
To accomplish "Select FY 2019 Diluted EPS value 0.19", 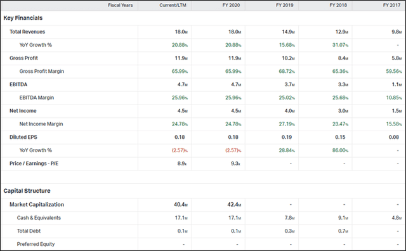I will tap(287, 138).
